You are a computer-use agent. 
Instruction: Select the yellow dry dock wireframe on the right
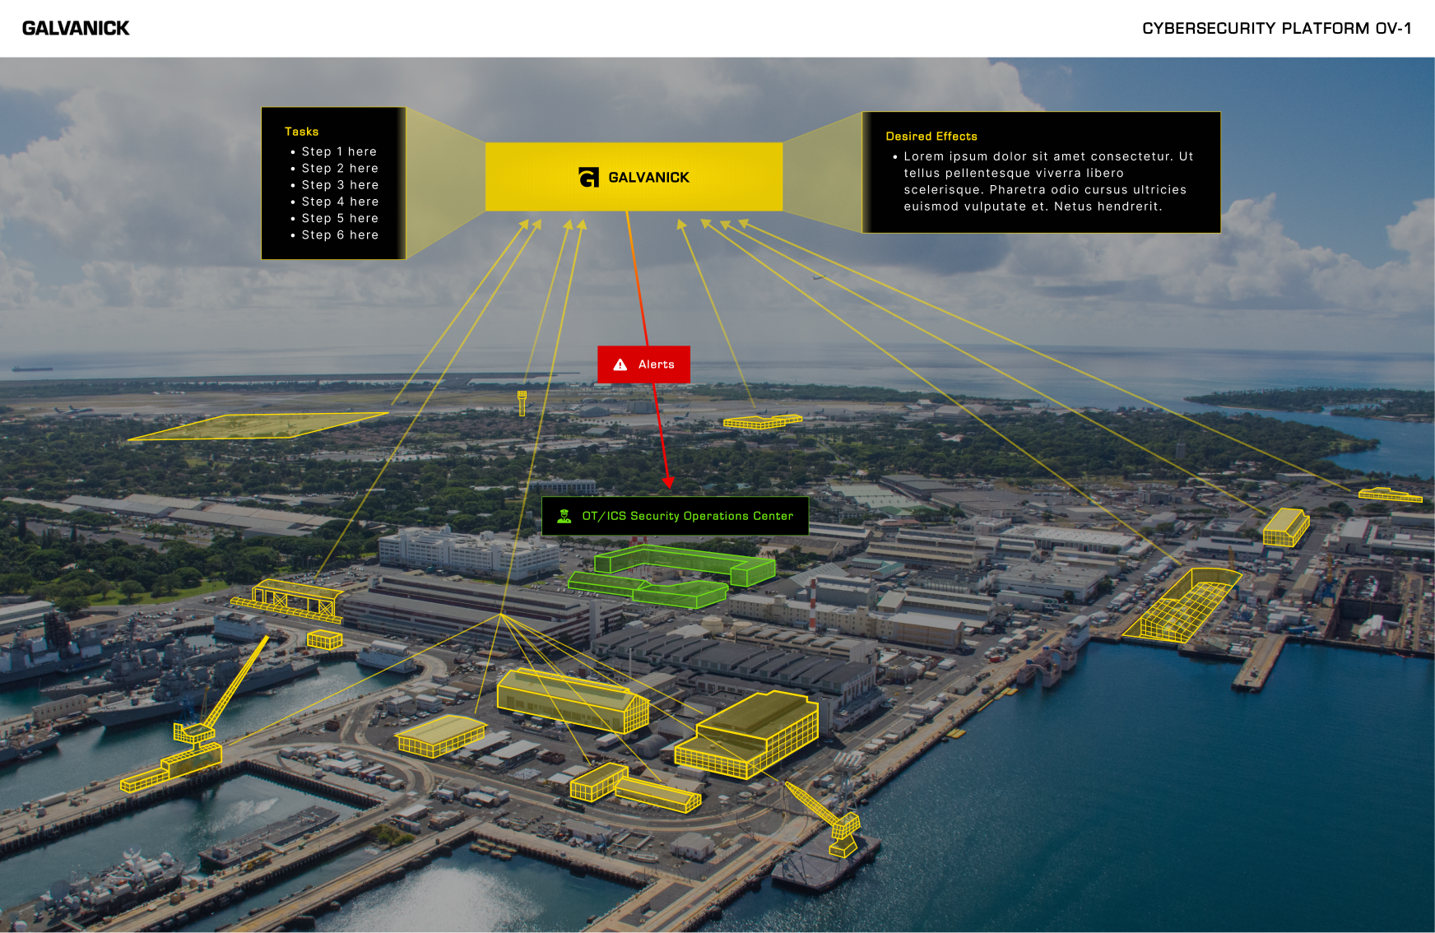point(1182,605)
